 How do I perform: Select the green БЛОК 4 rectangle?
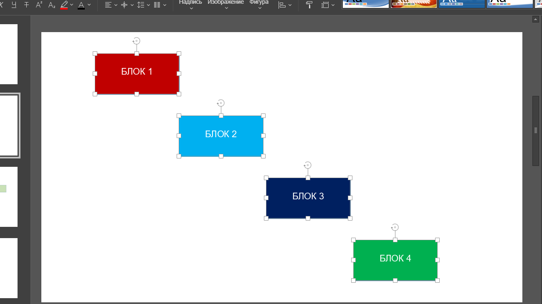pyautogui.click(x=395, y=260)
